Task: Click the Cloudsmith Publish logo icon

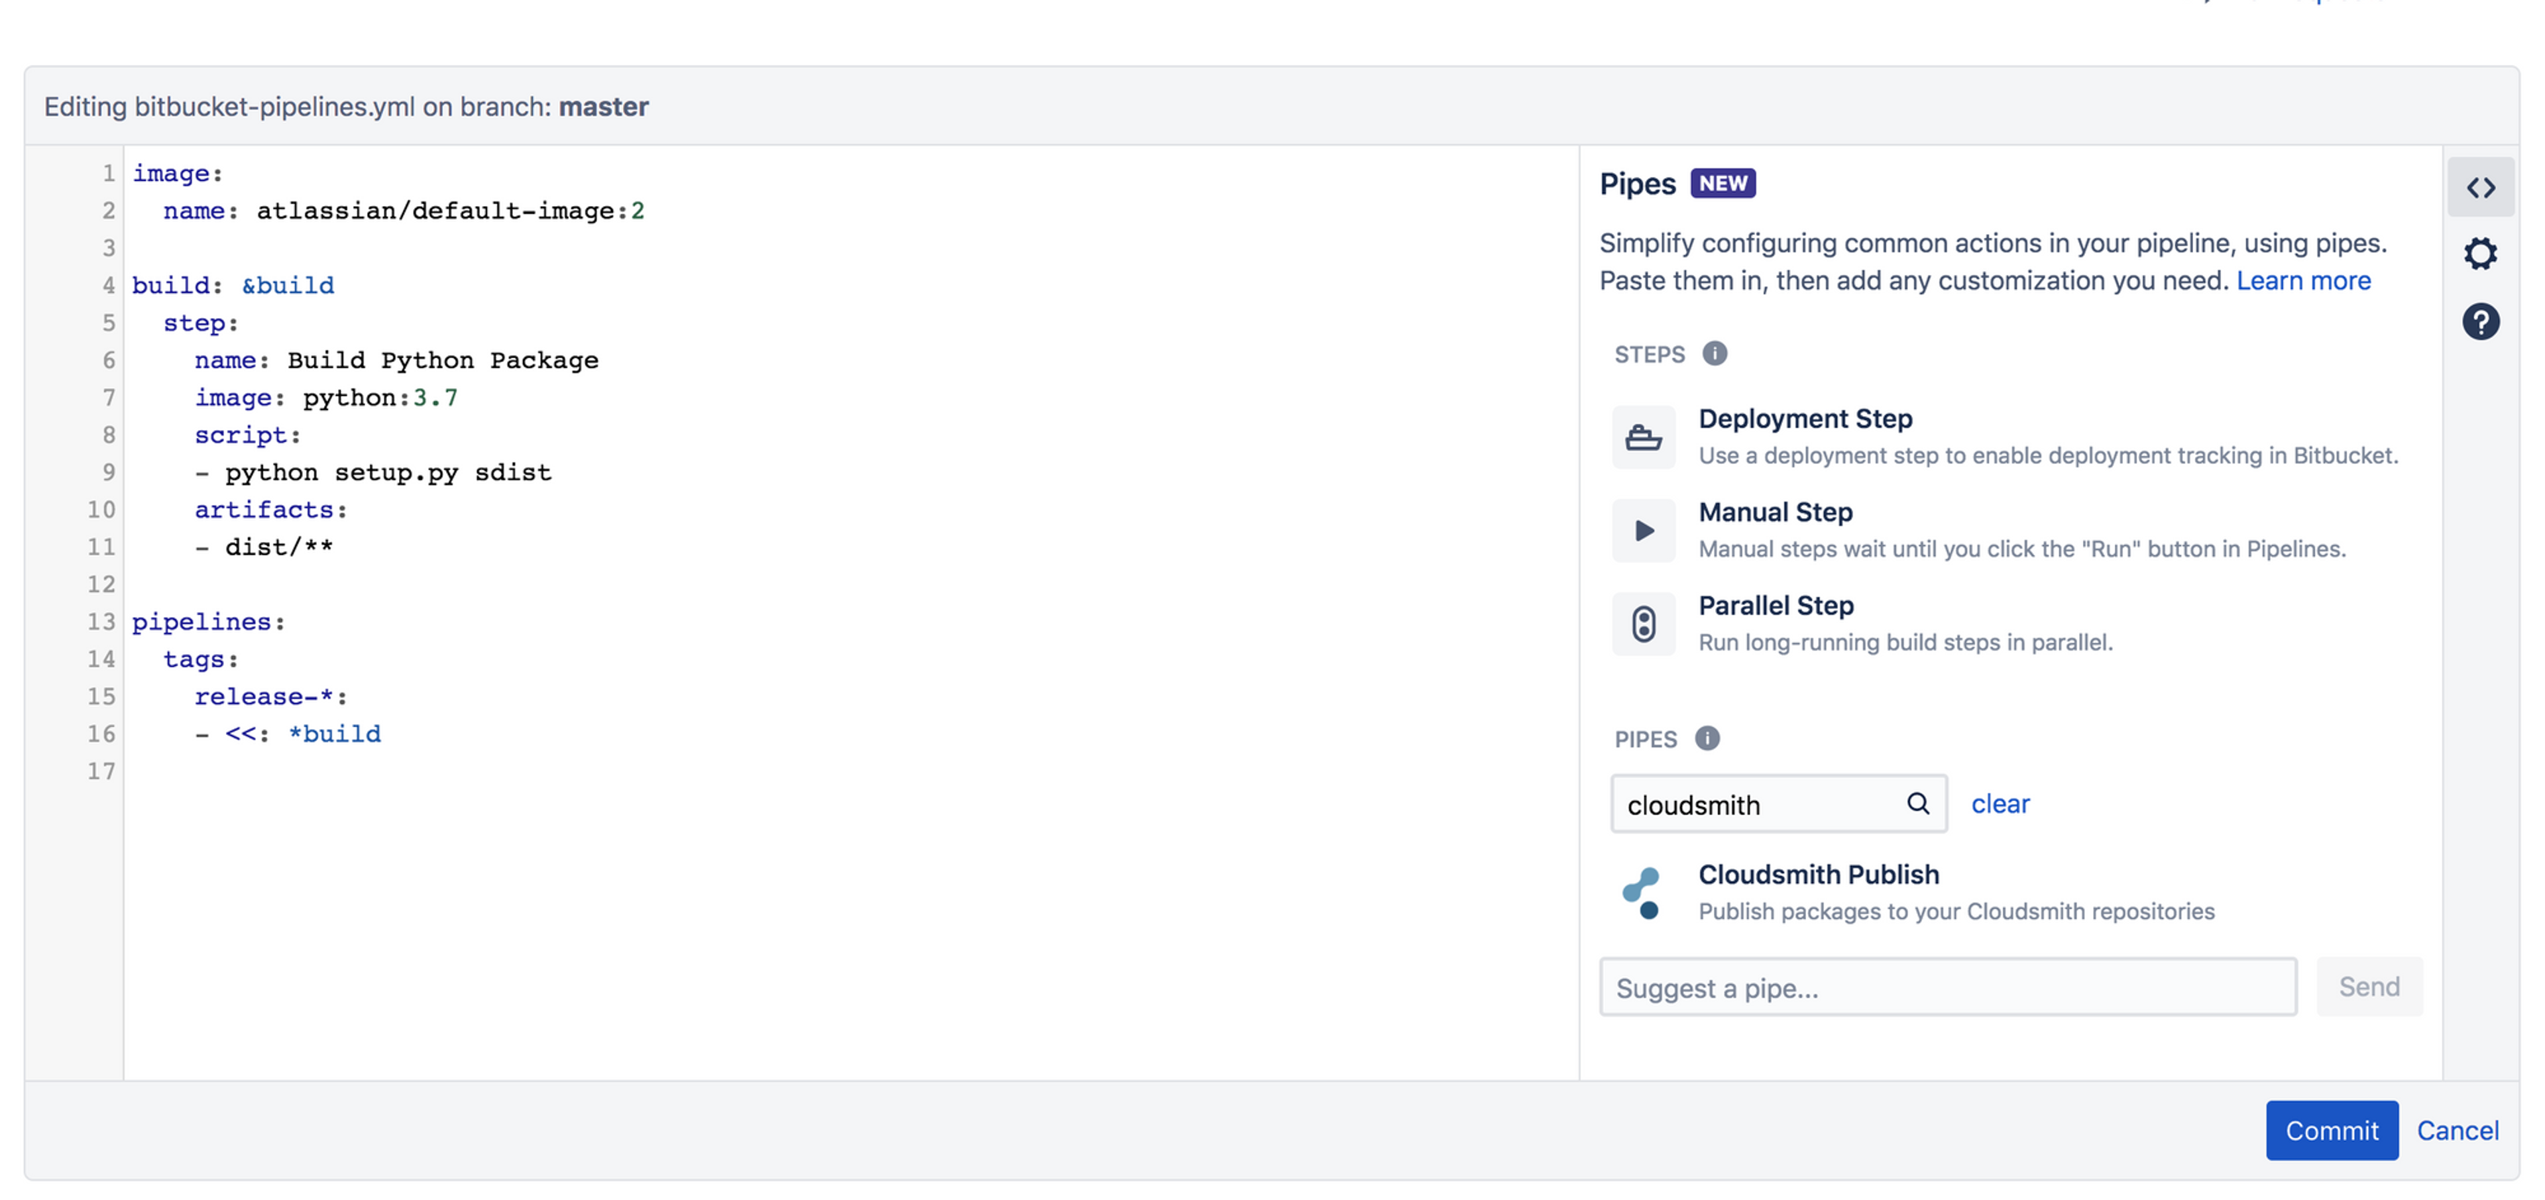Action: pos(1643,892)
